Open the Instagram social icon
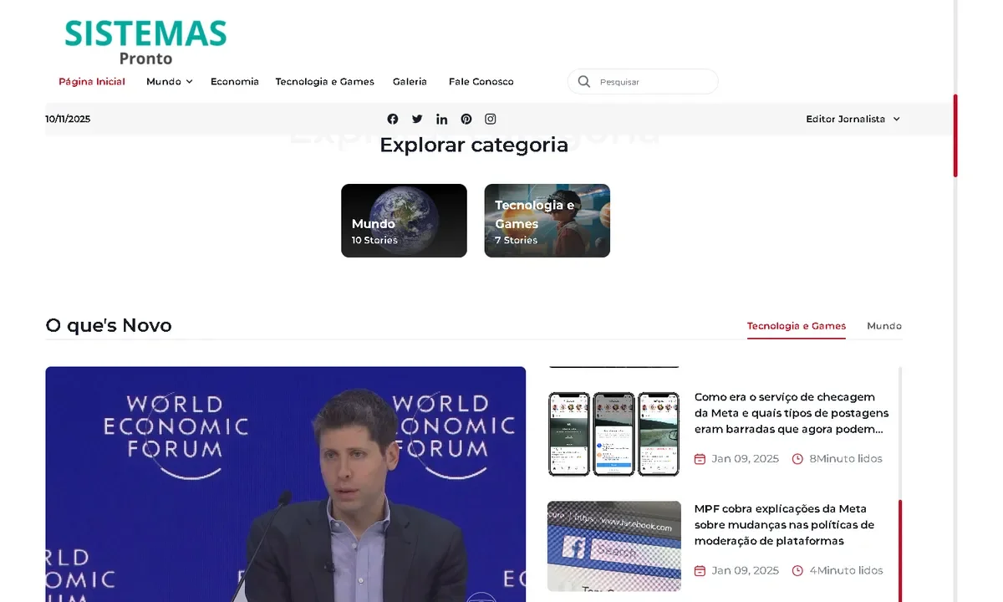Screen dimensions: 1003x602 (491, 119)
